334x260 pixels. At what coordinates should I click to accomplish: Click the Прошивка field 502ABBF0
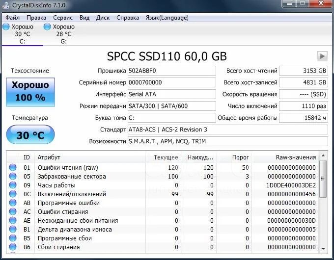coord(172,71)
